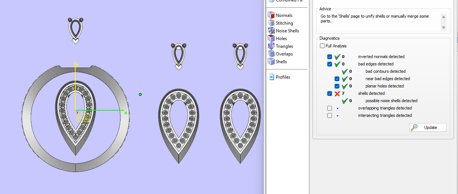Click the yellow selection box at origin
This screenshot has height=194, width=458.
pyautogui.click(x=83, y=118)
